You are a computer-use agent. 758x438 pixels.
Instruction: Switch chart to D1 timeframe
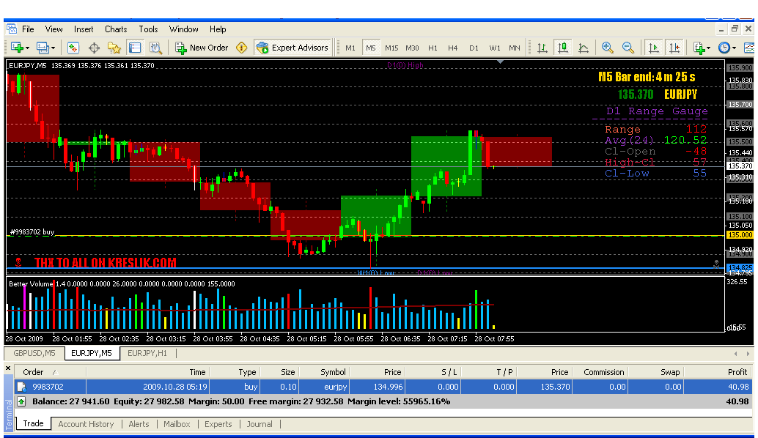click(474, 48)
